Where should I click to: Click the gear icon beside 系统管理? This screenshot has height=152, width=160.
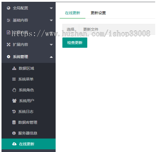point(8,57)
